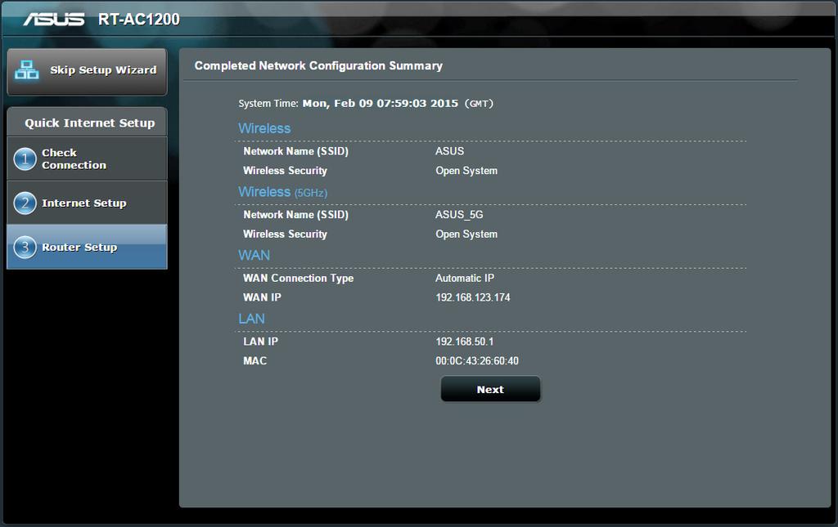The image size is (838, 527).
Task: Click the LAN IP label
Action: click(260, 342)
